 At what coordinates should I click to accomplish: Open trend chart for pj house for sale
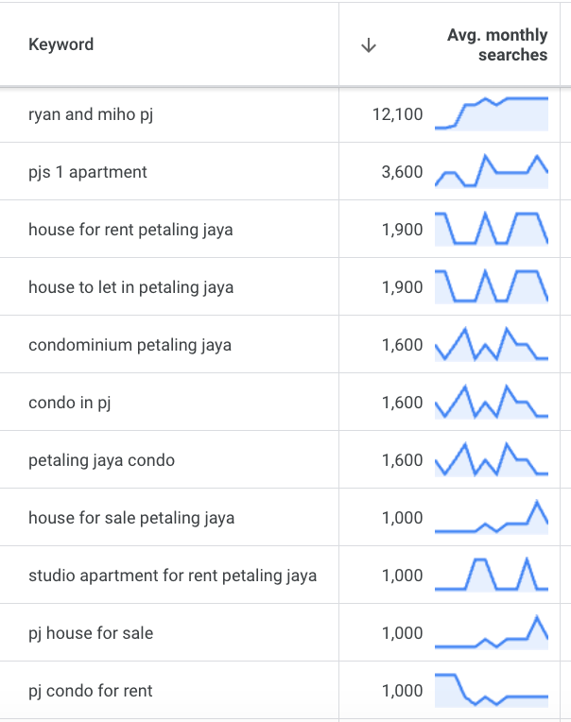click(x=492, y=632)
